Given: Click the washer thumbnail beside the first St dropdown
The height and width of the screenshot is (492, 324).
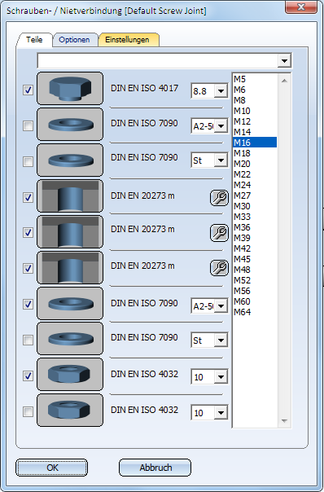Looking at the screenshot, I should 70,160.
